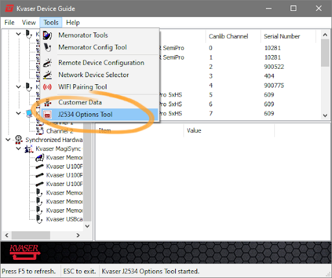Click the Customer Data icon
Viewport: 332px width, 278px height.
pyautogui.click(x=47, y=102)
